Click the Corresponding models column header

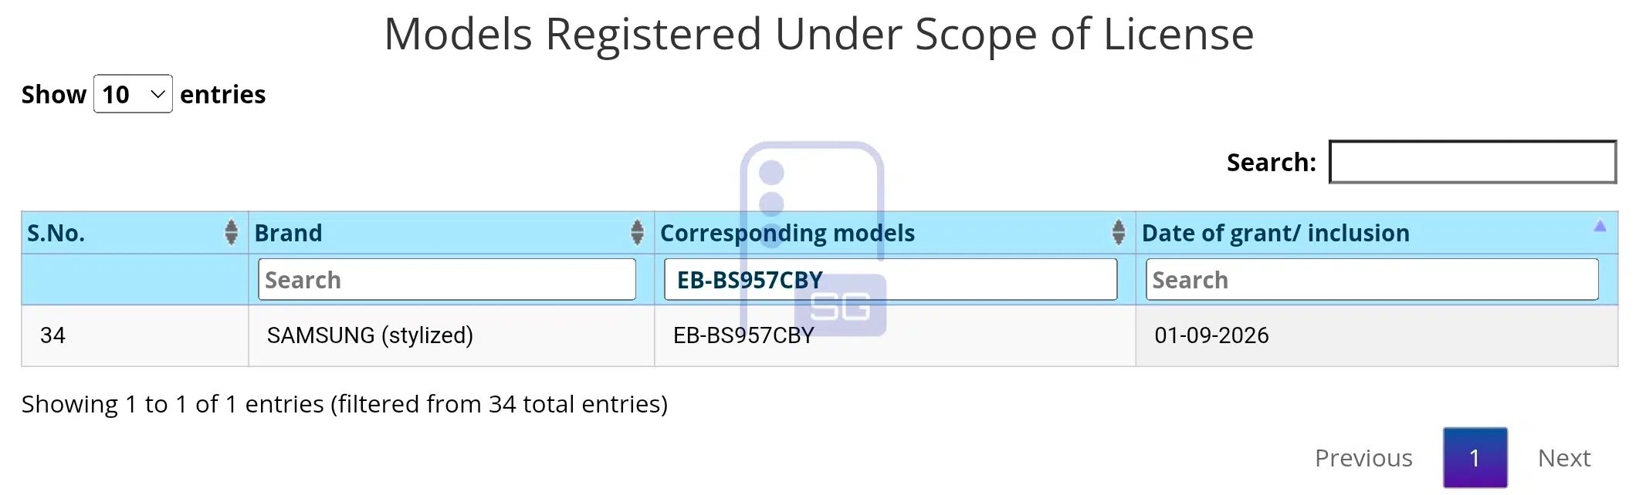click(x=895, y=233)
